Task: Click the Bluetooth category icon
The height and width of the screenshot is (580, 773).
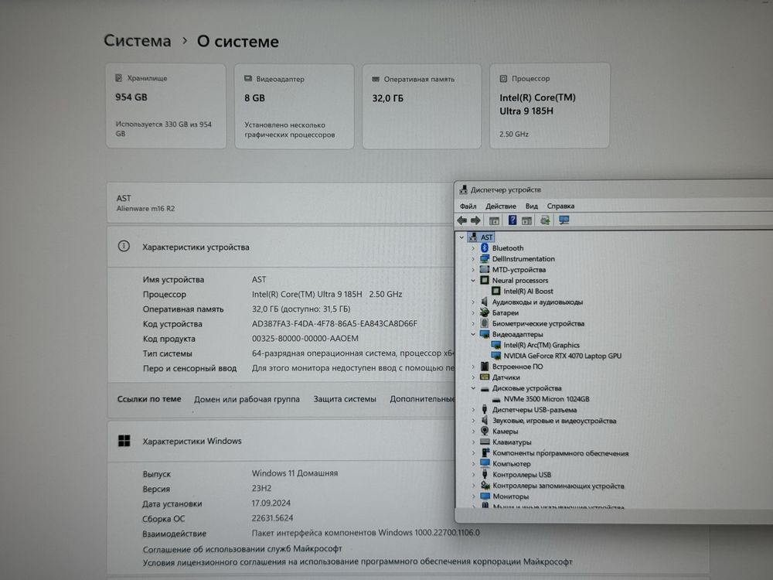Action: pos(485,247)
